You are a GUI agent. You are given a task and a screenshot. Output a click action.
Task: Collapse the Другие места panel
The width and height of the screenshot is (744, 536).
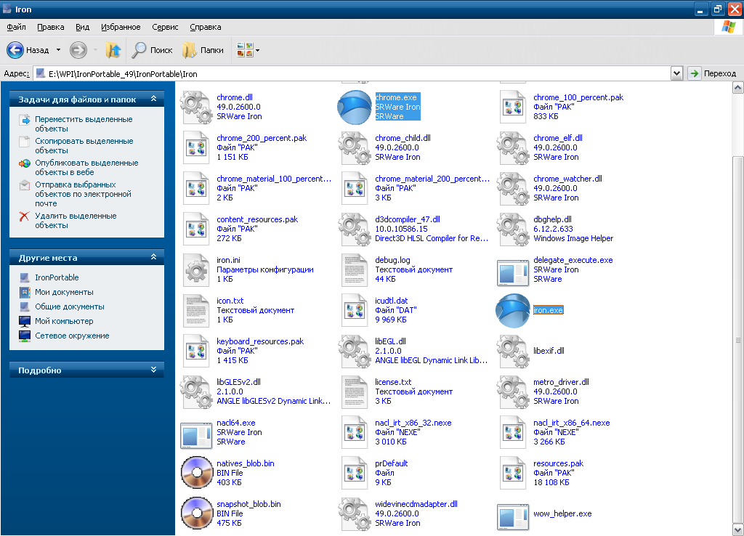pos(153,257)
